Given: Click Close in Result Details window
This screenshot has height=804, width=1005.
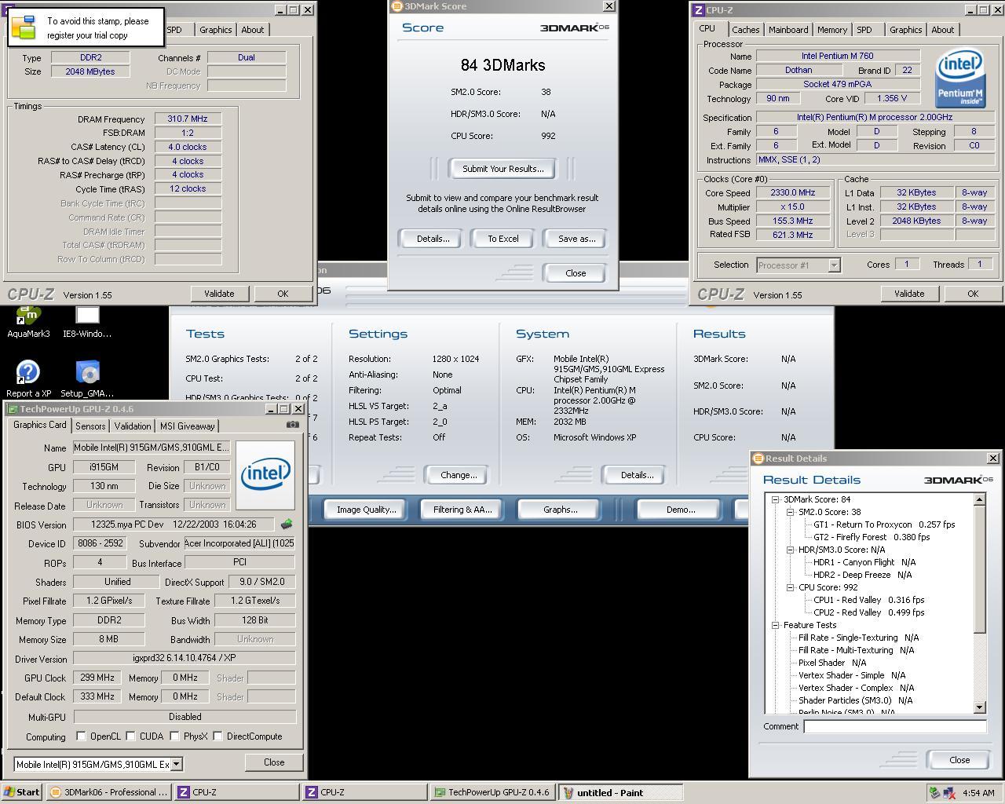Looking at the screenshot, I should (959, 760).
